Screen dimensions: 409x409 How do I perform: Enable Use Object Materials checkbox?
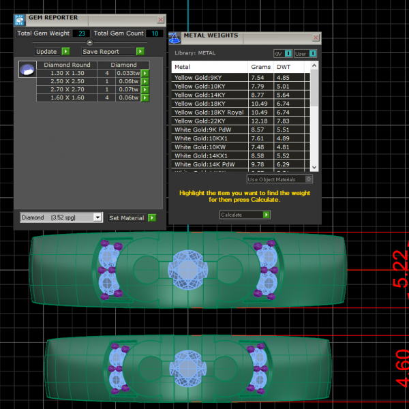pos(309,179)
